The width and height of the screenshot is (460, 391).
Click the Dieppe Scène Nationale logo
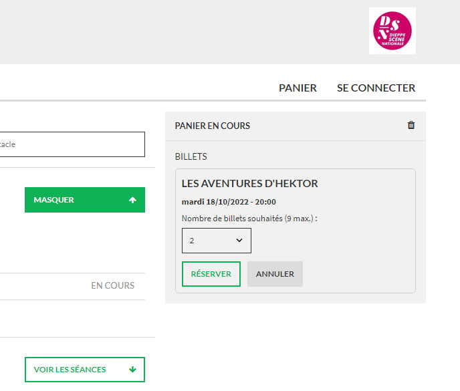[392, 31]
